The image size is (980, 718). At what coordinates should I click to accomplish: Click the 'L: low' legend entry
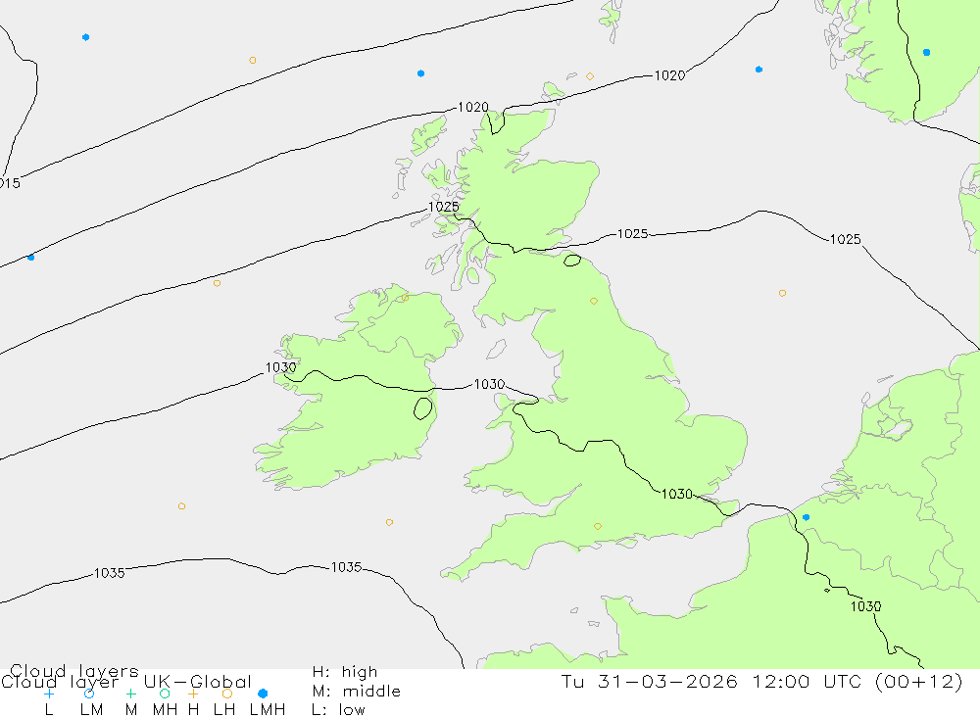coord(338,710)
